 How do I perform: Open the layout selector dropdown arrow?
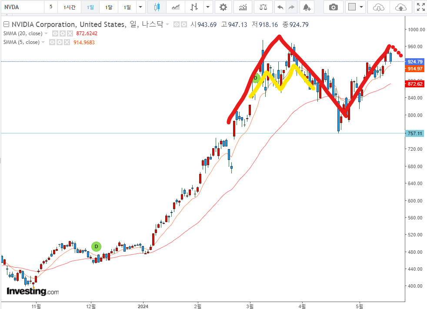pyautogui.click(x=361, y=7)
